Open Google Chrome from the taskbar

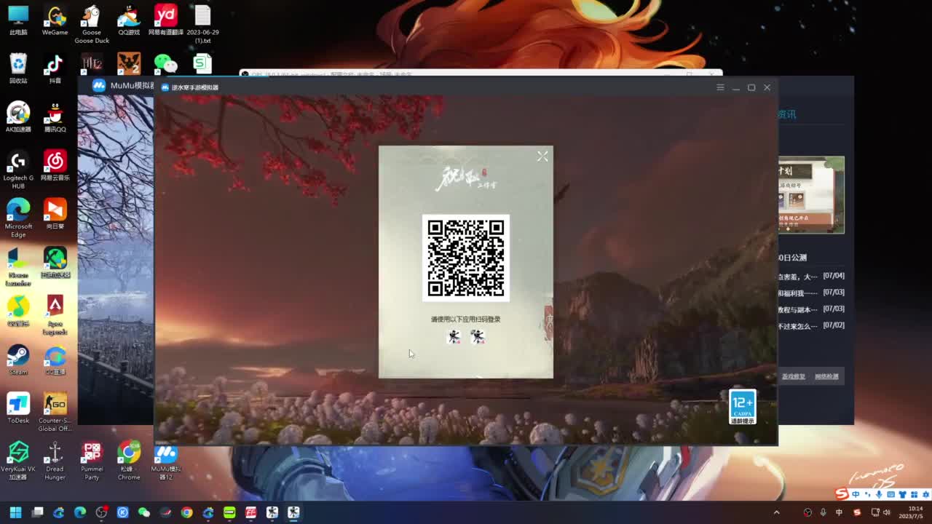coord(187,512)
